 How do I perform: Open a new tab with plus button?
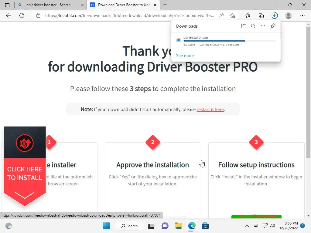[165, 5]
